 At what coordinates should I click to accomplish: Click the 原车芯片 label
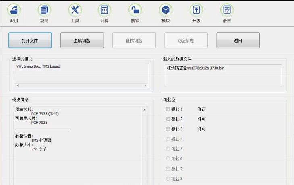point(24,109)
